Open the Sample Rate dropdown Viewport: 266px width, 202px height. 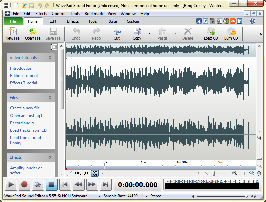(x=99, y=196)
